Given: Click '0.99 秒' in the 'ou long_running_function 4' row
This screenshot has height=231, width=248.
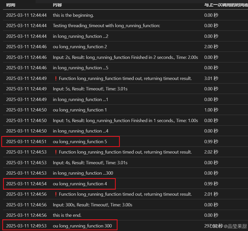Looking at the screenshot, I should coord(211,184).
